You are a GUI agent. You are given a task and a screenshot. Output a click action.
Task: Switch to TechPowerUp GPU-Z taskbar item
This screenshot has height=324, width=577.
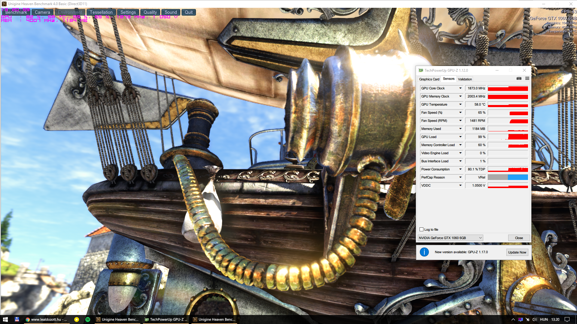click(x=166, y=319)
